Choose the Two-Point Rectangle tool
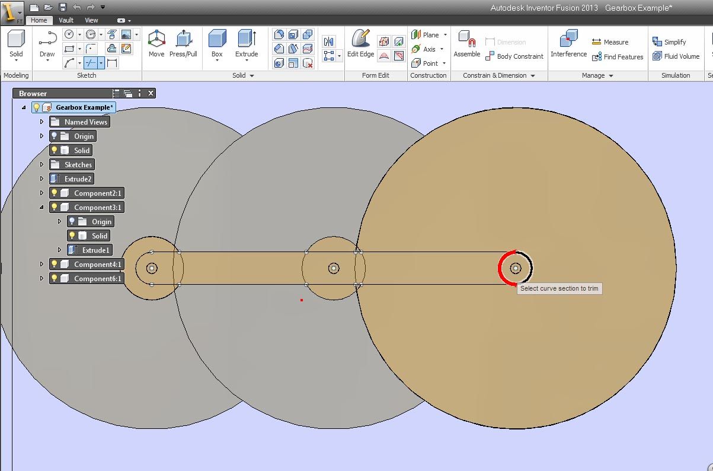 69,47
